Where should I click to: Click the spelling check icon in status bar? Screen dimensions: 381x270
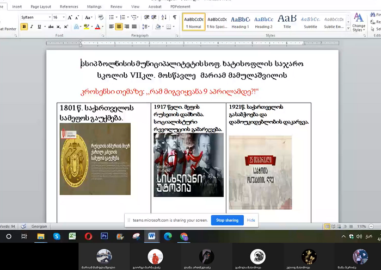[23, 227]
